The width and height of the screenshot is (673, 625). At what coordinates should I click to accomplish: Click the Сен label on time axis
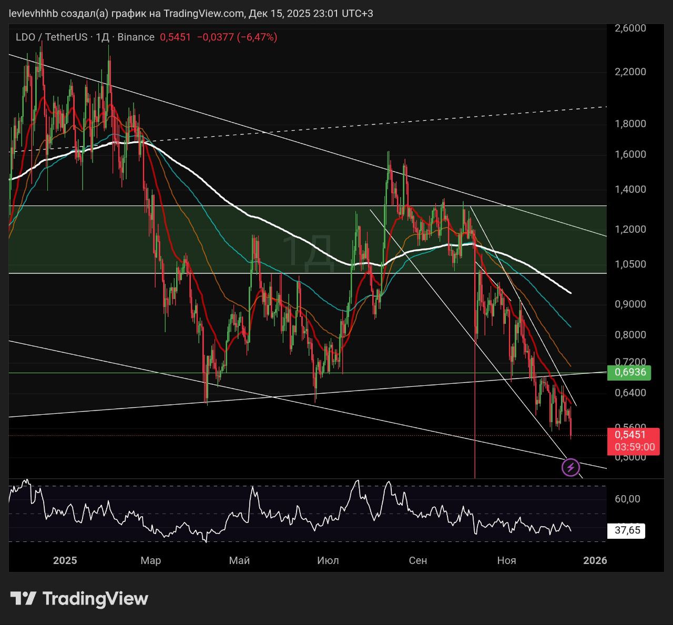tap(417, 560)
